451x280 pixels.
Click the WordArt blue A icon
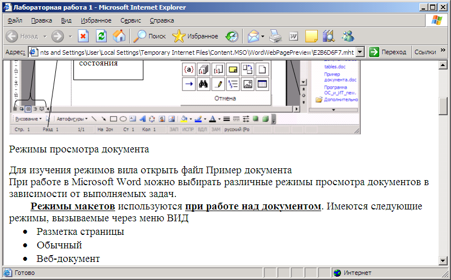[142, 119]
